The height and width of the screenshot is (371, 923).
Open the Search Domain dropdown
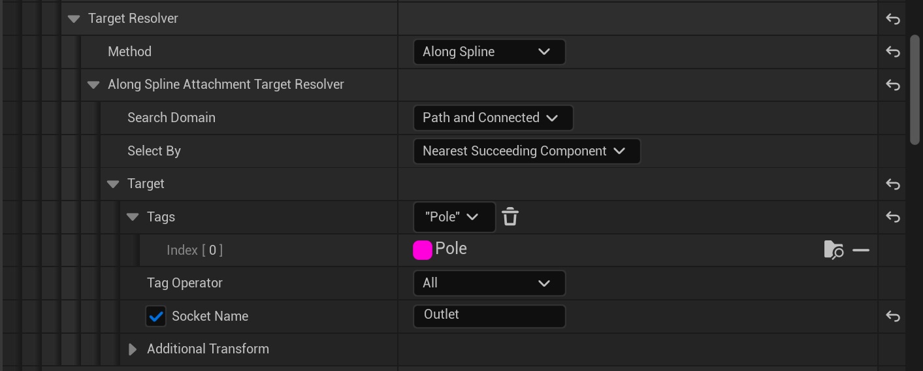(x=493, y=118)
